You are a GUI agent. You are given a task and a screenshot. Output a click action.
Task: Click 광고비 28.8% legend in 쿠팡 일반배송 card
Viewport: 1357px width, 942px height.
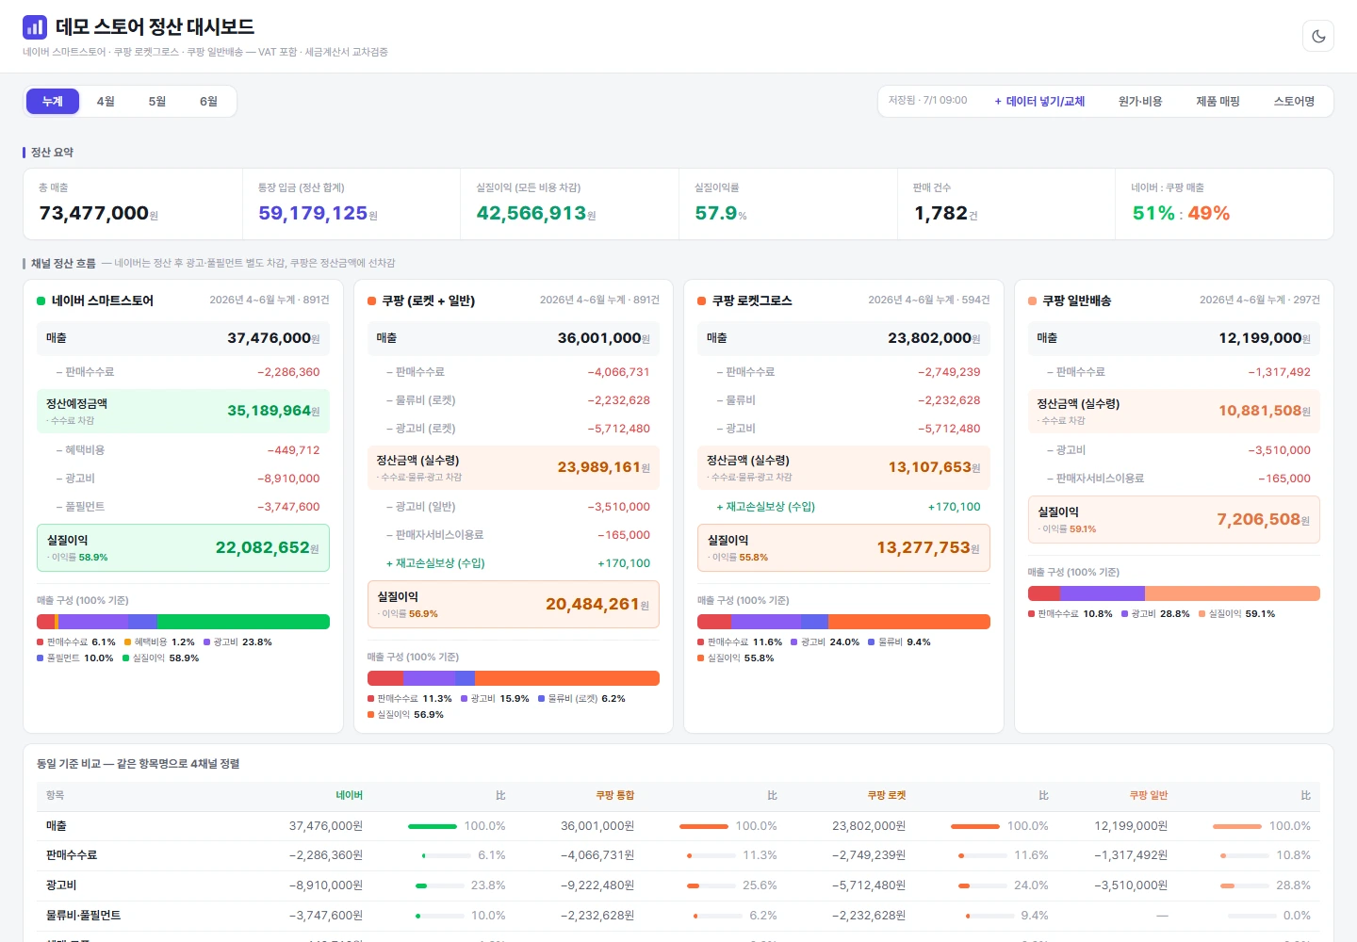pyautogui.click(x=1155, y=614)
